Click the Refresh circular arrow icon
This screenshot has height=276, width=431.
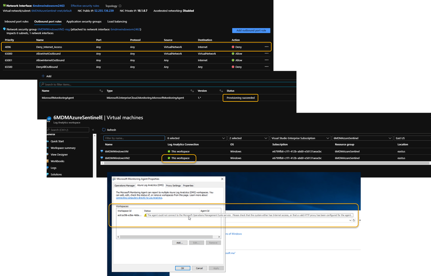tap(104, 130)
